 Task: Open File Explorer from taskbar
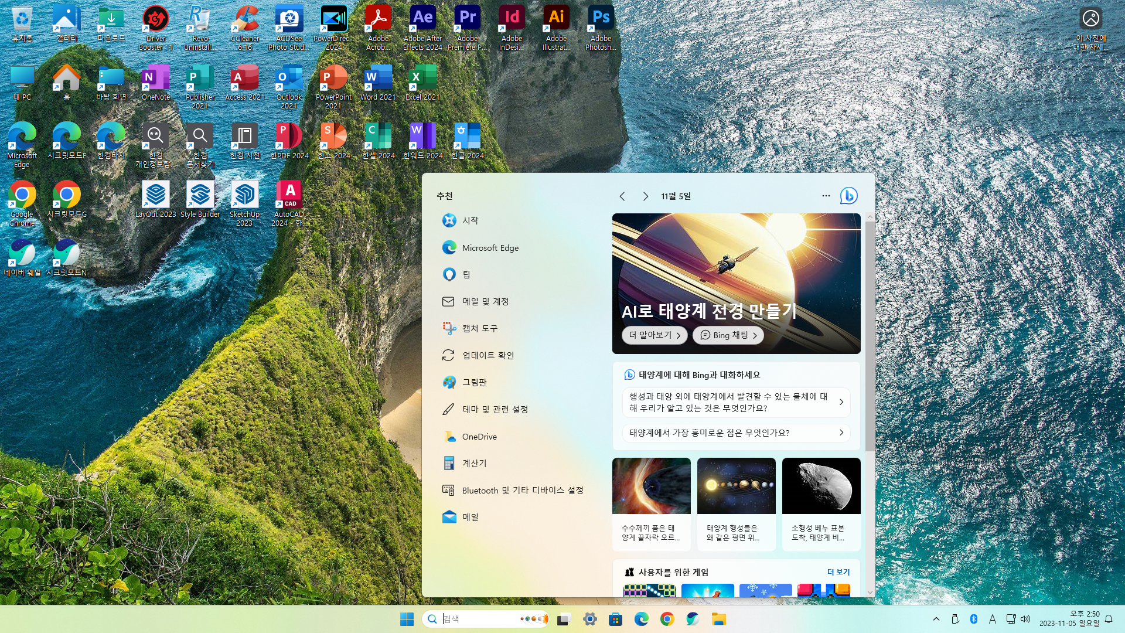(718, 619)
